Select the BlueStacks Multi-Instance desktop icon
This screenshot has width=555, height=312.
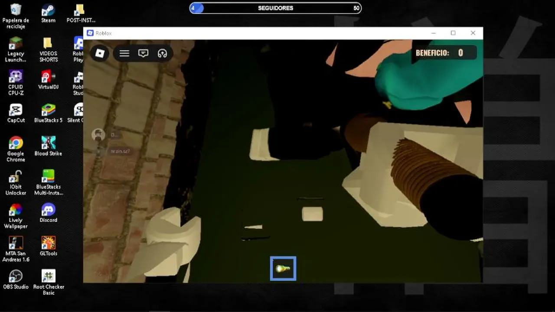(x=48, y=183)
